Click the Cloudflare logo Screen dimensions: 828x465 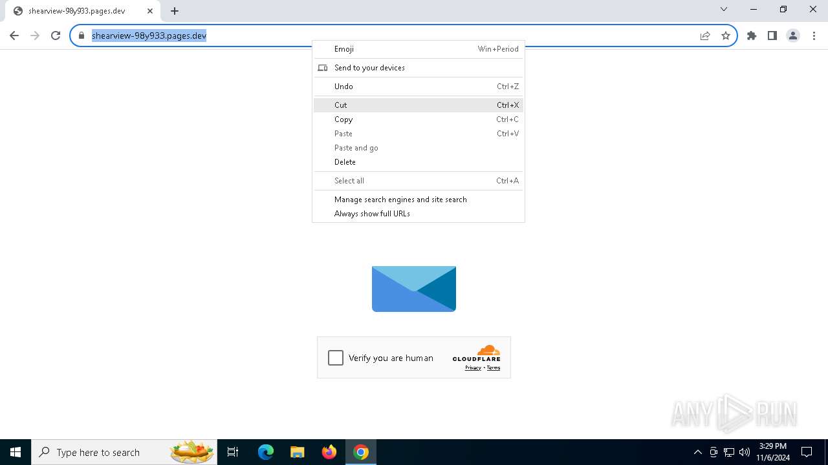[477, 353]
